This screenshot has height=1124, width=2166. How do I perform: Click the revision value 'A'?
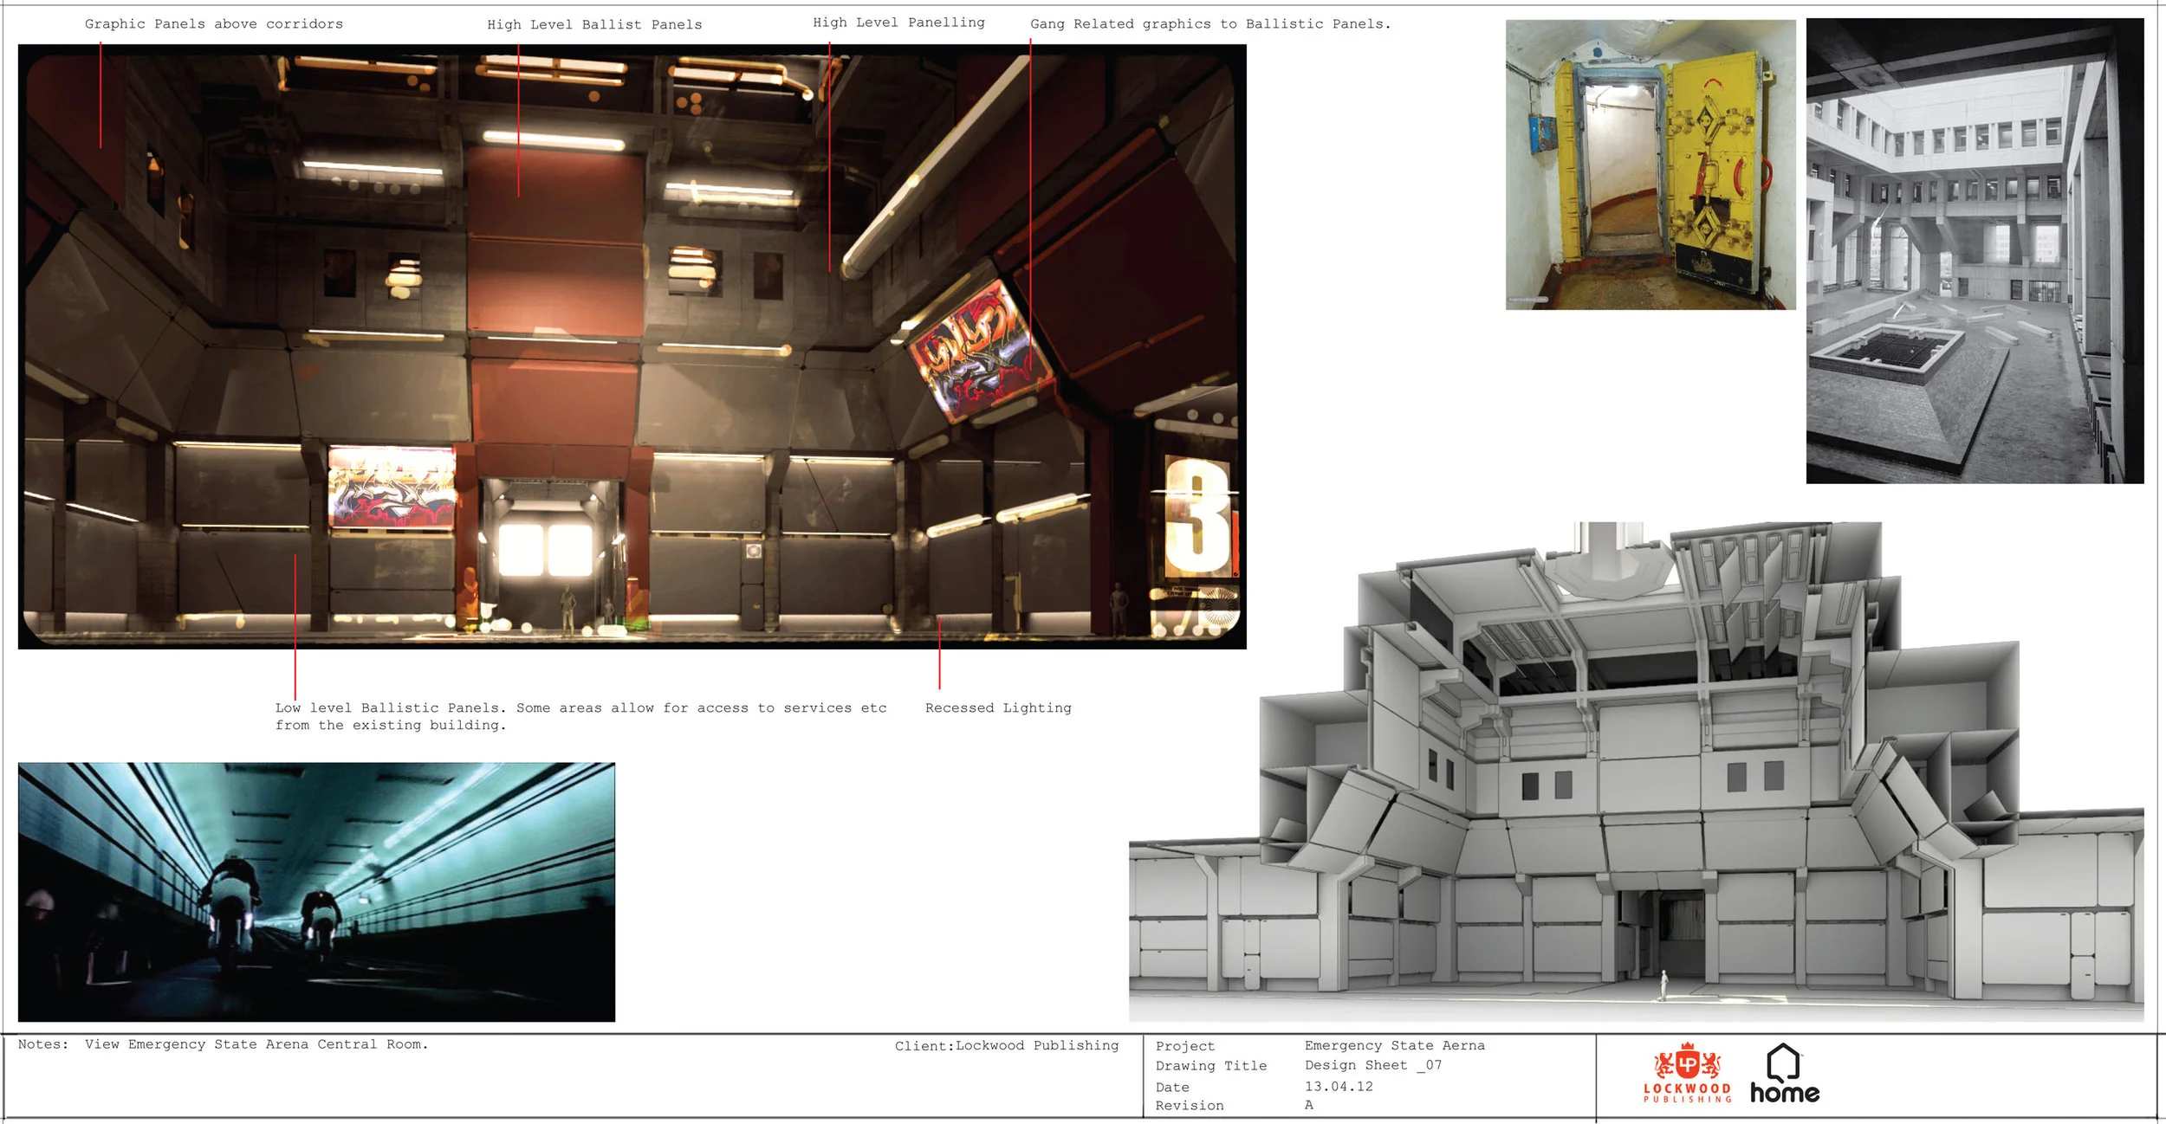click(x=1309, y=1105)
